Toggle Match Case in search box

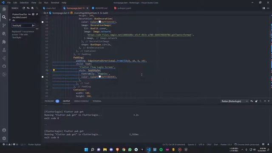[29, 14]
